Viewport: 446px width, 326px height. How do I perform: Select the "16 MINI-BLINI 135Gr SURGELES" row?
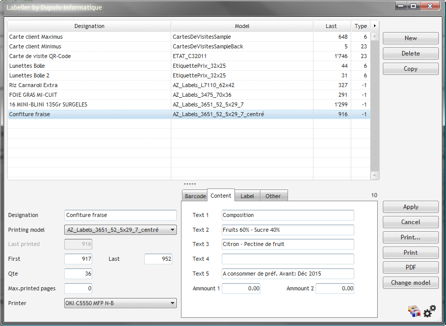click(x=189, y=104)
